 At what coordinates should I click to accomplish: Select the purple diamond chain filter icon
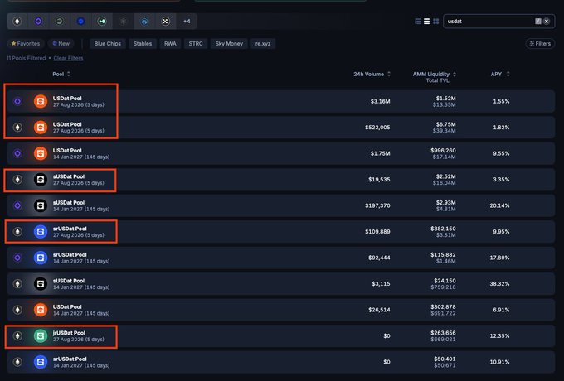38,22
